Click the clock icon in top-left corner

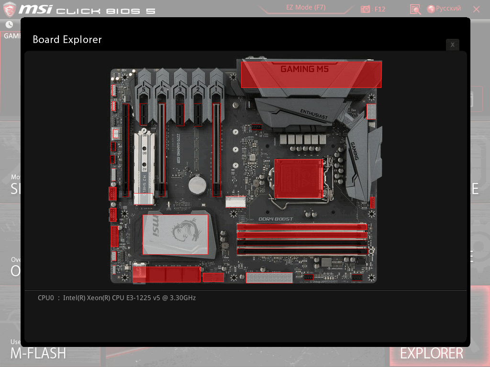[10, 24]
